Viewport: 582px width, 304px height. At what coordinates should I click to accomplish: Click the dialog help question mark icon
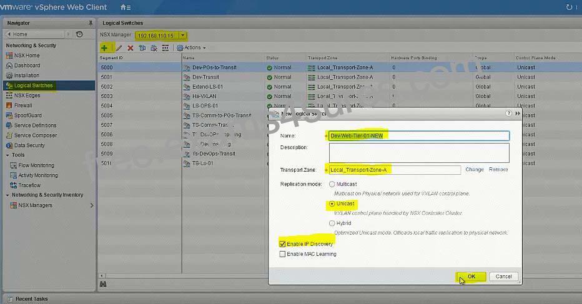click(508, 113)
